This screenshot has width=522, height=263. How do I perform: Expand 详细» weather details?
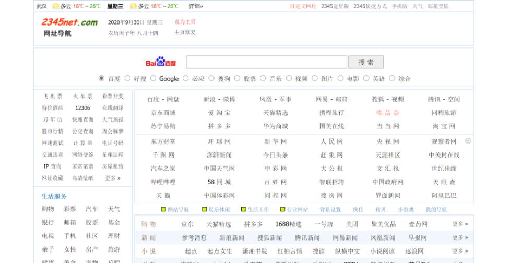[x=196, y=6]
